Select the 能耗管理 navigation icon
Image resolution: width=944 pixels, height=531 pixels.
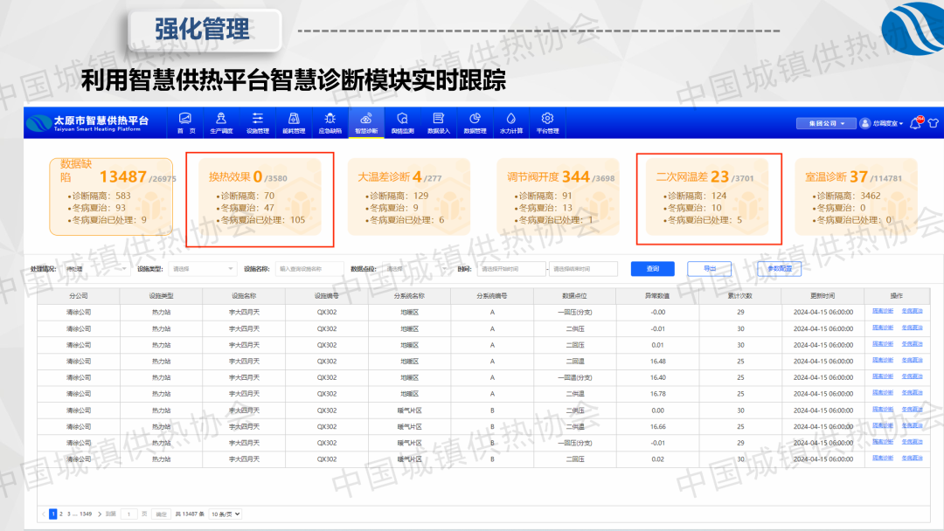[295, 119]
